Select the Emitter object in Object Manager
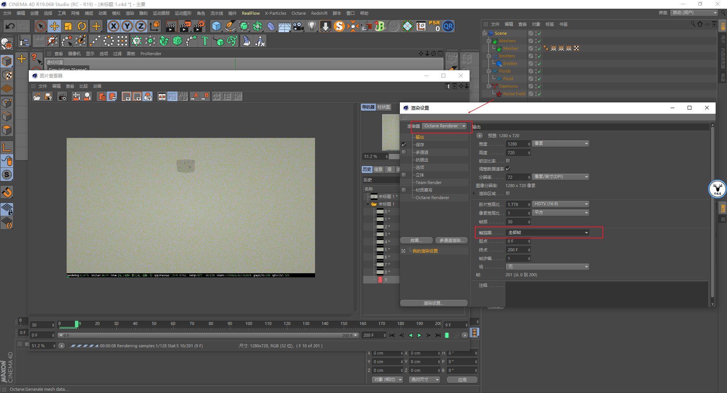Viewport: 727px width, 393px height. pos(510,63)
